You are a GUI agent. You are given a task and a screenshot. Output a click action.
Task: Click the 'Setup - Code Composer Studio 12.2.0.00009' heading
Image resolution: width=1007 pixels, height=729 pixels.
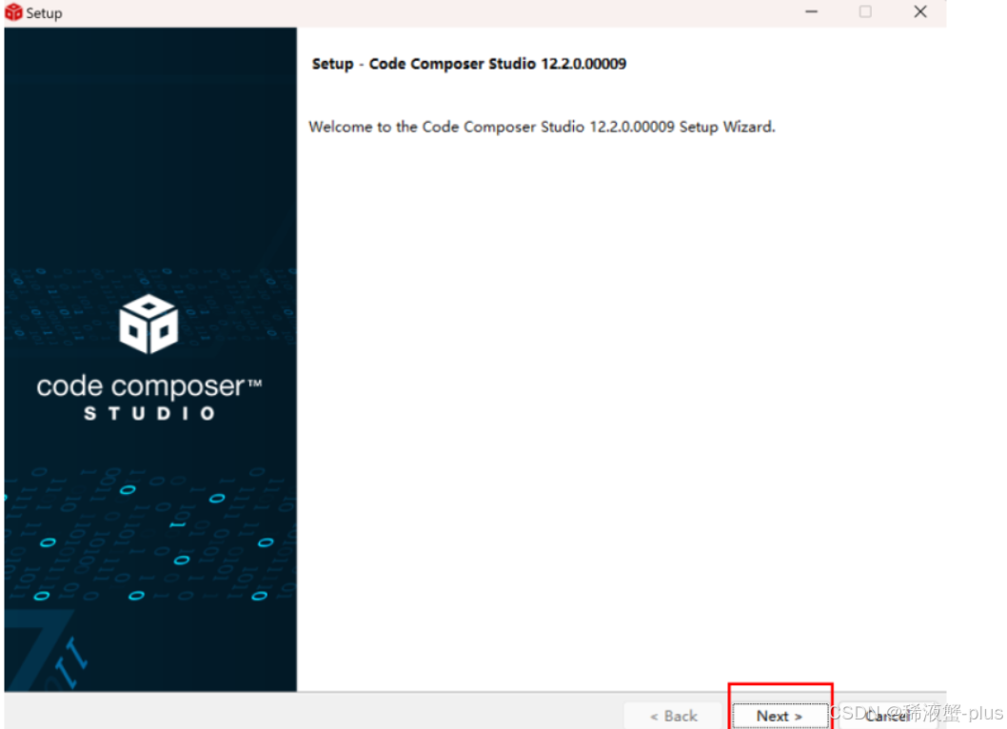[x=469, y=64]
